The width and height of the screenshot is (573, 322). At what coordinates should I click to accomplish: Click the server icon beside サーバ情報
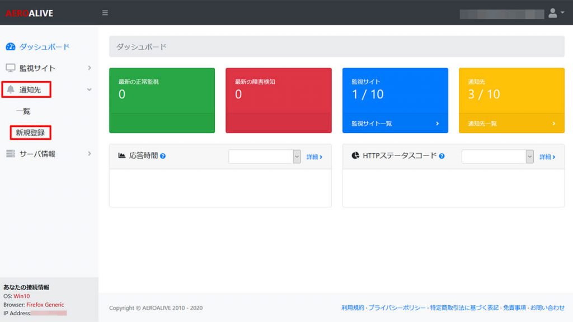pyautogui.click(x=11, y=154)
